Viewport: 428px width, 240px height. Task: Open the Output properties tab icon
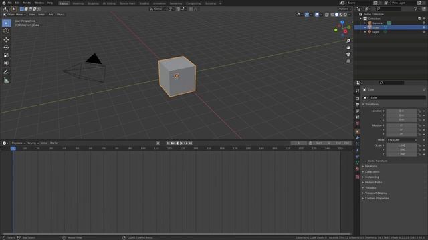click(358, 105)
